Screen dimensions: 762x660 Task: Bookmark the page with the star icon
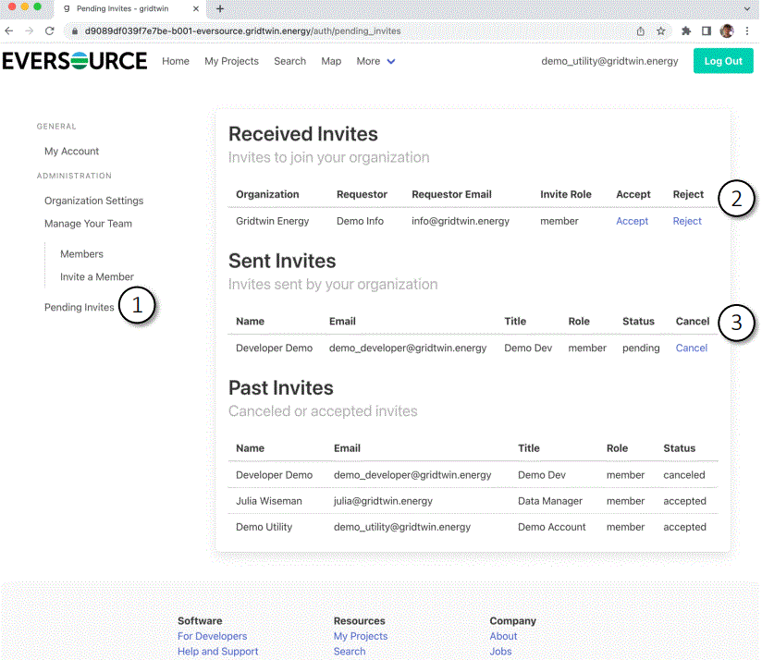coord(660,30)
